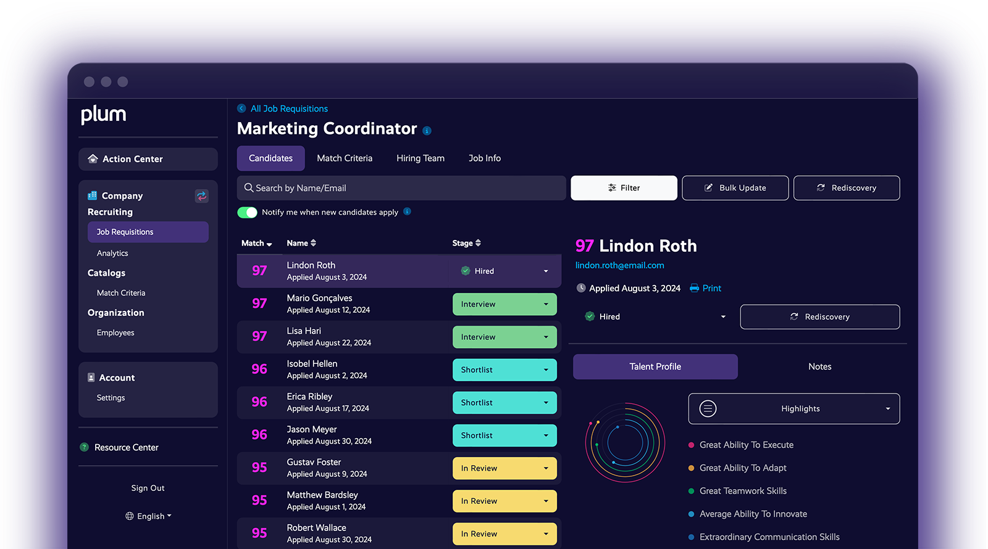This screenshot has height=549, width=988.
Task: Click the circular talent profile chart
Action: coord(625,442)
